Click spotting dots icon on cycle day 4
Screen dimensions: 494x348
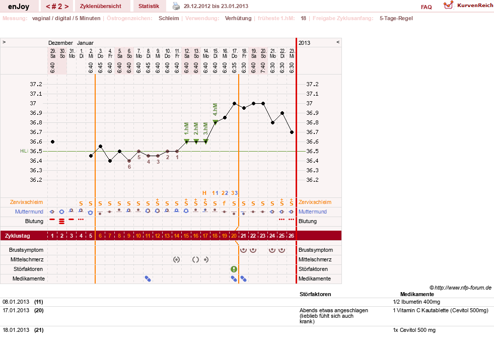[x=81, y=219]
